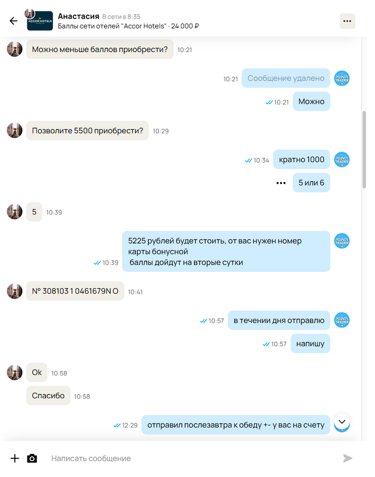375x477 pixels.
Task: Click the message input field
Action: [x=192, y=458]
